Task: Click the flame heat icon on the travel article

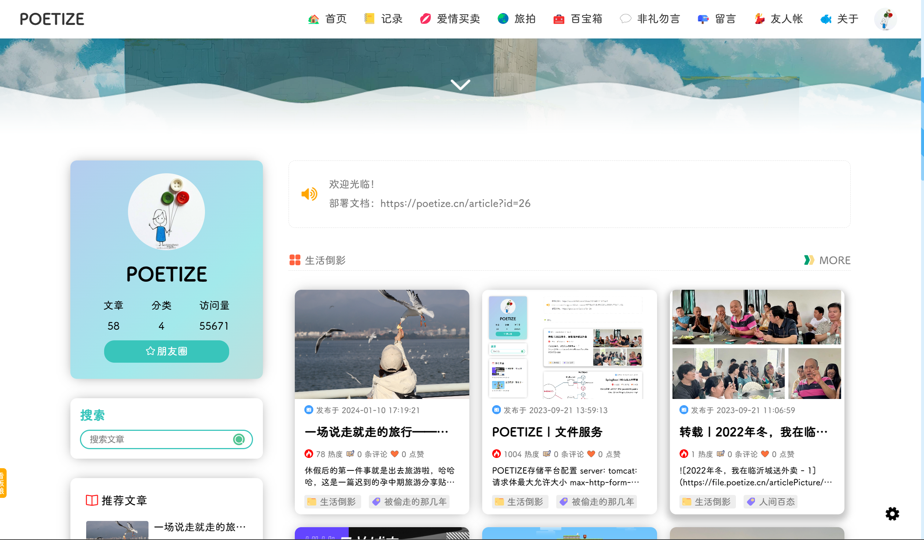Action: click(308, 454)
